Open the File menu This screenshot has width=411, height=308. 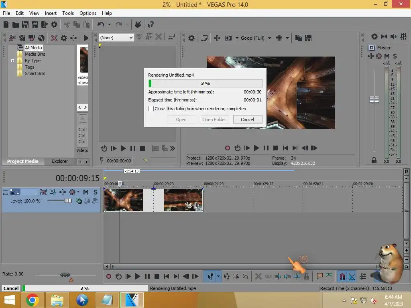[x=6, y=13]
